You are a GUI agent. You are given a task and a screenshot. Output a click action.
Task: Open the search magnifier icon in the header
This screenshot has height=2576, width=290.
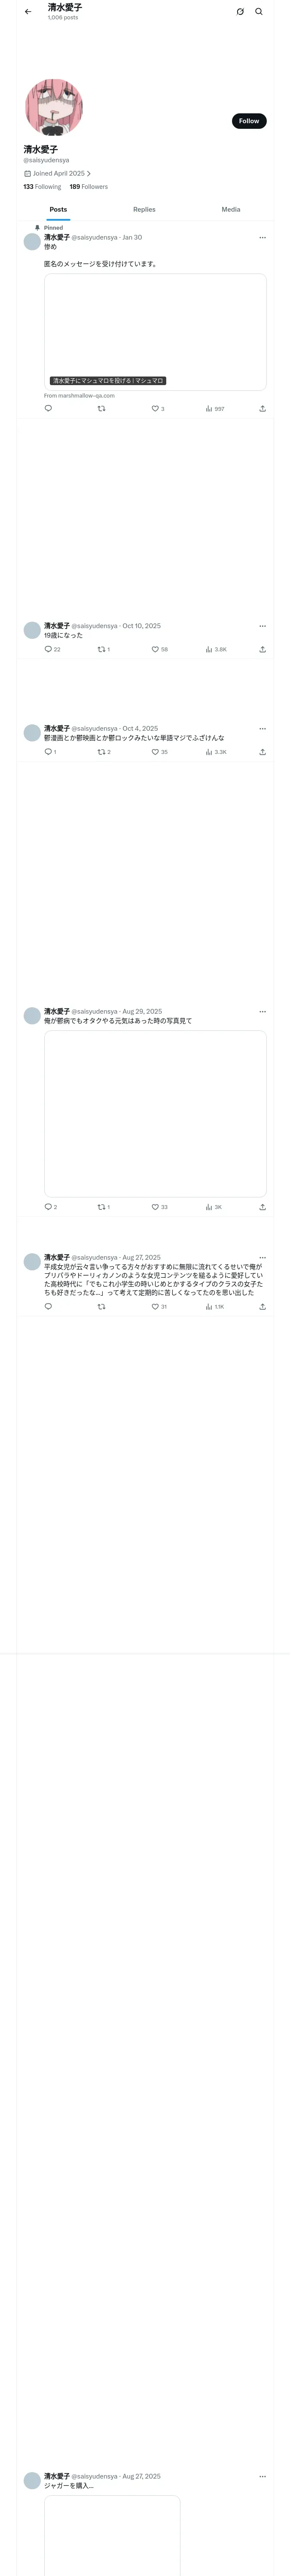click(x=259, y=12)
